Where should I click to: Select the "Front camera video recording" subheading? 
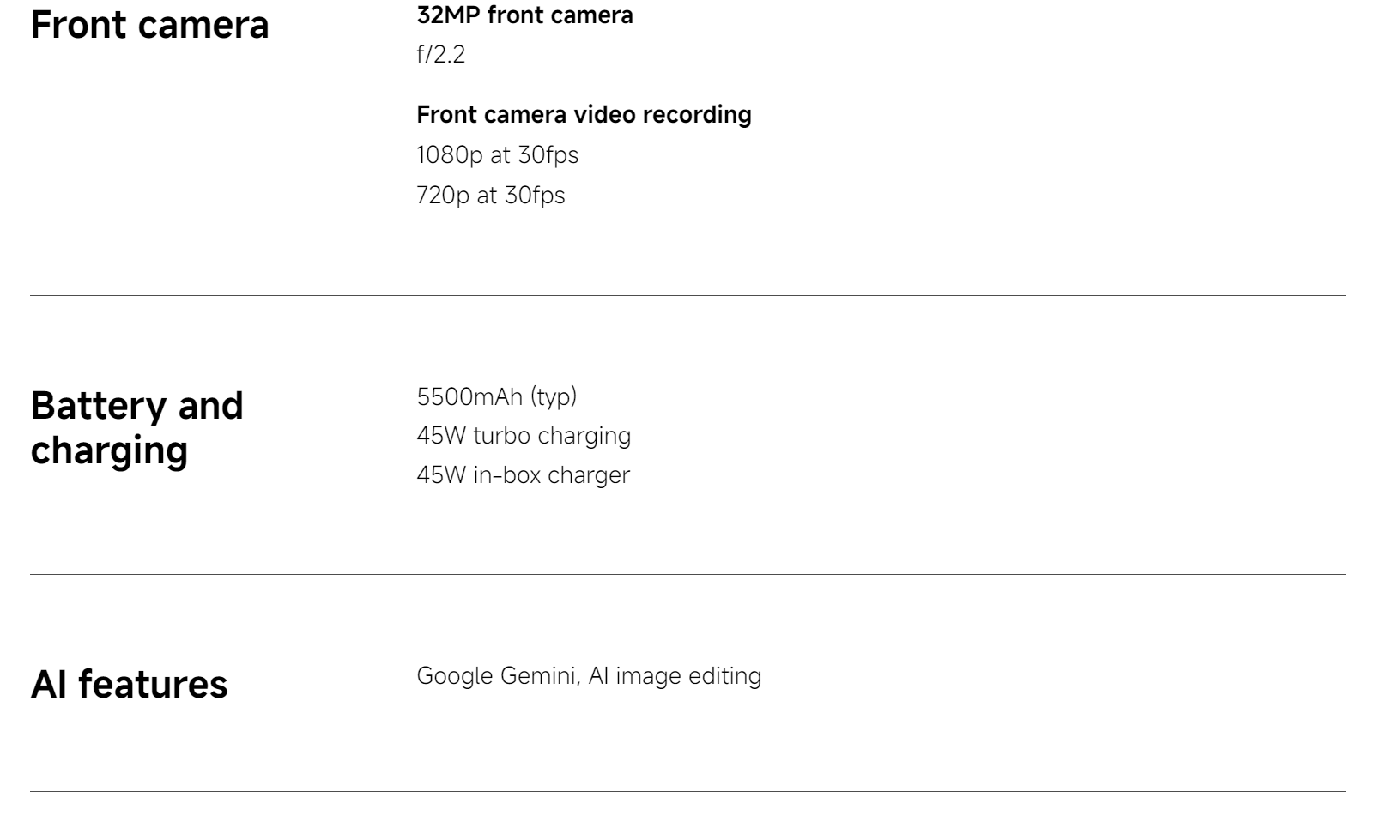(584, 114)
